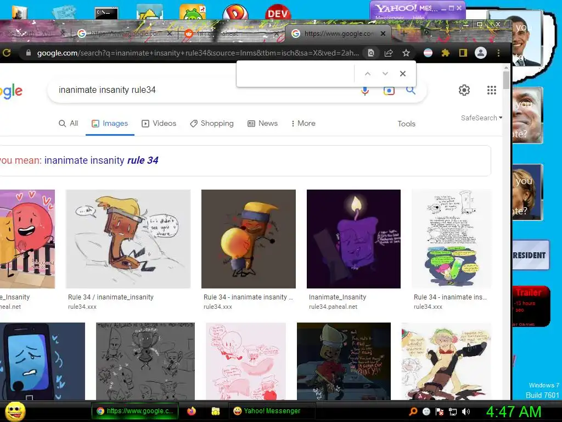Open the share page icon in address bar
Image resolution: width=562 pixels, height=422 pixels.
tap(389, 53)
